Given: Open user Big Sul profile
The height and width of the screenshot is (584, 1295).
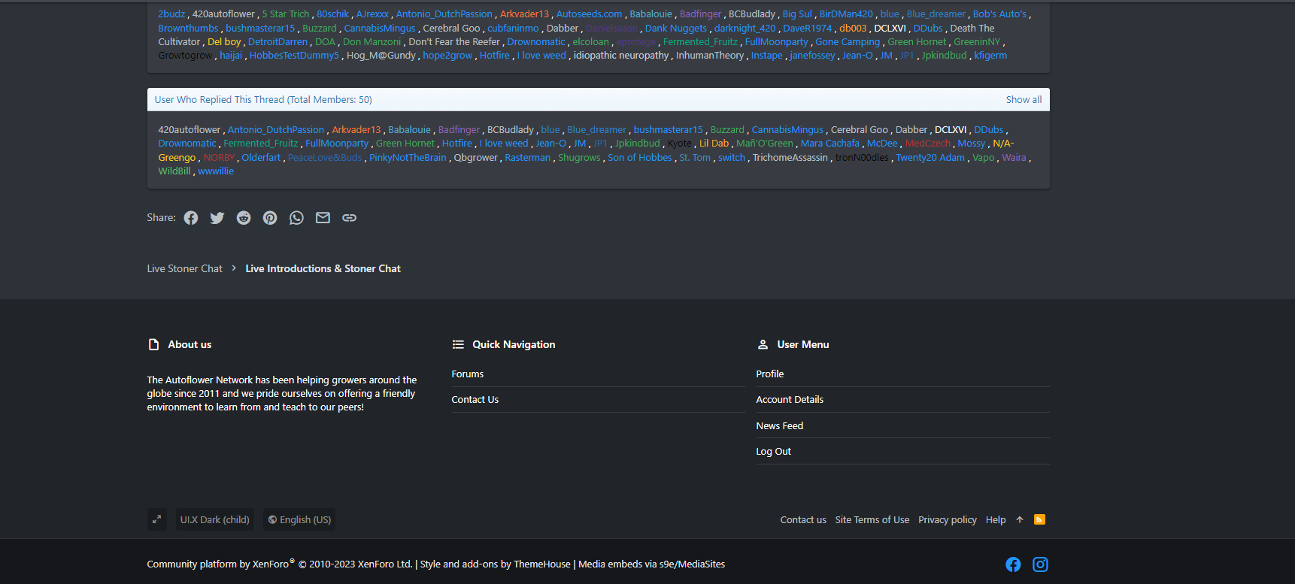Looking at the screenshot, I should (x=797, y=14).
